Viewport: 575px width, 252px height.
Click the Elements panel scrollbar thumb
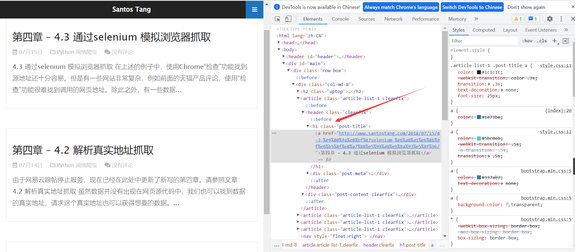pos(445,76)
